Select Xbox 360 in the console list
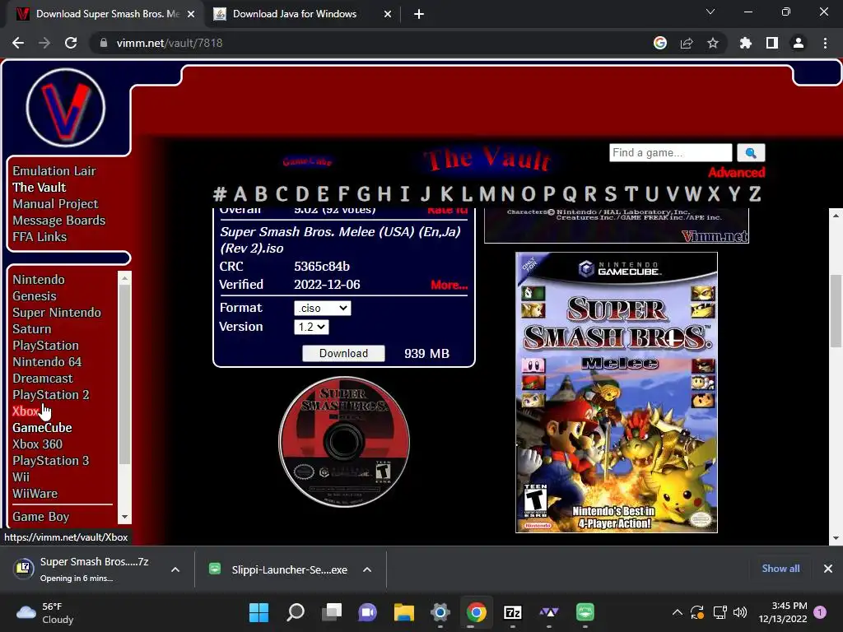 pyautogui.click(x=38, y=444)
